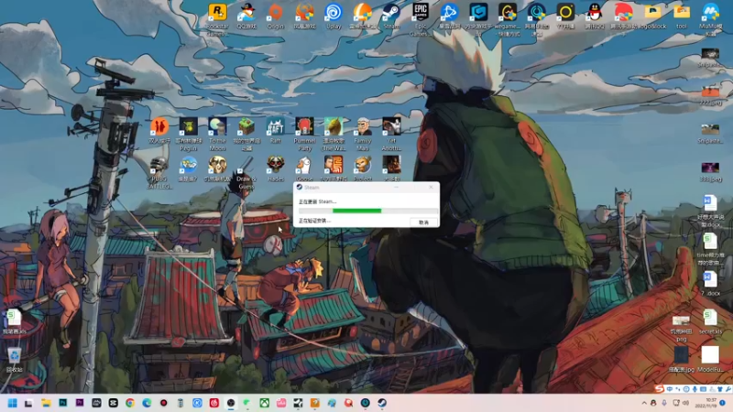733x412 pixels.
Task: Open the 腾讯QQ penguin shortcut
Action: 594,16
